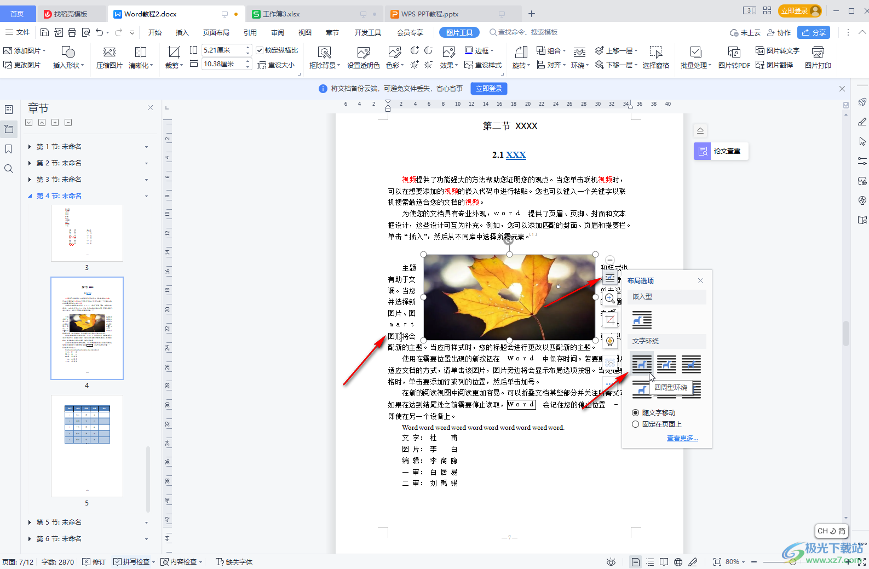Click the zoom-out minus on zoom slider
The image size is (869, 569).
[753, 562]
